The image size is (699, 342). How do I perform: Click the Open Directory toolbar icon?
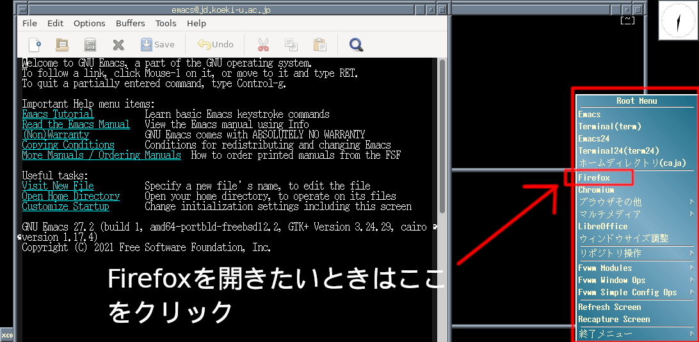click(x=90, y=45)
